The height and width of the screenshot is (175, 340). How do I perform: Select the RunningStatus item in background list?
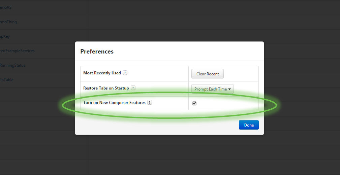[x=12, y=65]
